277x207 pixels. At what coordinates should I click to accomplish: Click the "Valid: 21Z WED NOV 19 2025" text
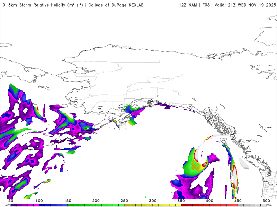coord(245,5)
